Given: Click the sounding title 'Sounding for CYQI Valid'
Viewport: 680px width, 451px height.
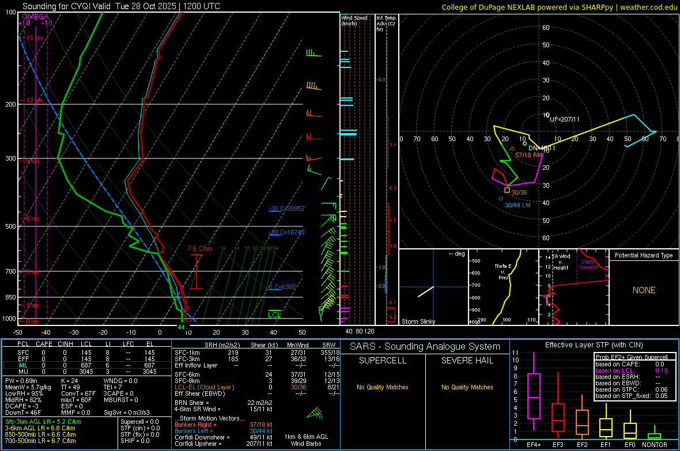Looking at the screenshot, I should click(x=66, y=6).
